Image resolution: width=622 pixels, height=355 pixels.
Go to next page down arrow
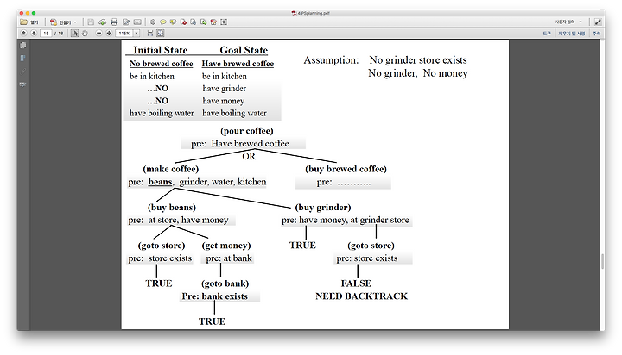coord(34,34)
